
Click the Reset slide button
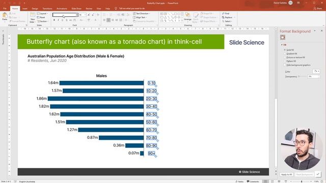41,17
